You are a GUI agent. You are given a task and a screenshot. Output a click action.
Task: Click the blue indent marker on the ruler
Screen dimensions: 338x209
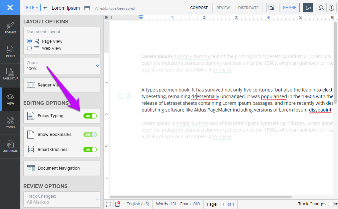tap(141, 17)
